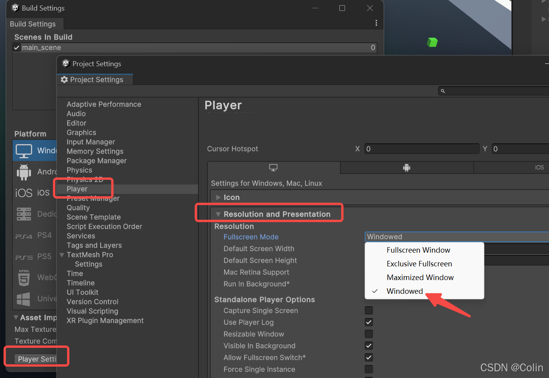549x378 pixels.
Task: Click the Cursor Hotspot Y field
Action: [521, 149]
